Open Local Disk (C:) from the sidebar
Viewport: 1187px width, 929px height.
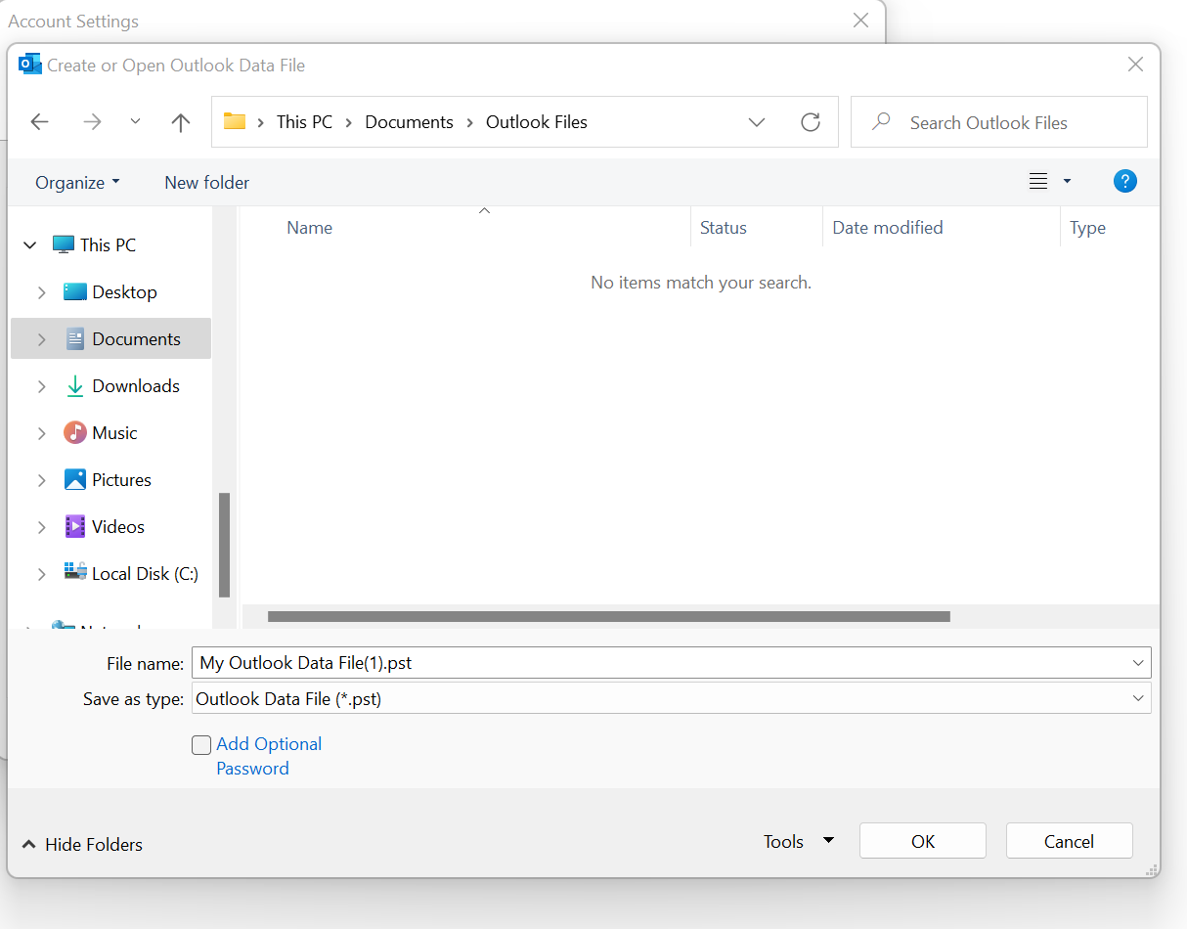144,573
